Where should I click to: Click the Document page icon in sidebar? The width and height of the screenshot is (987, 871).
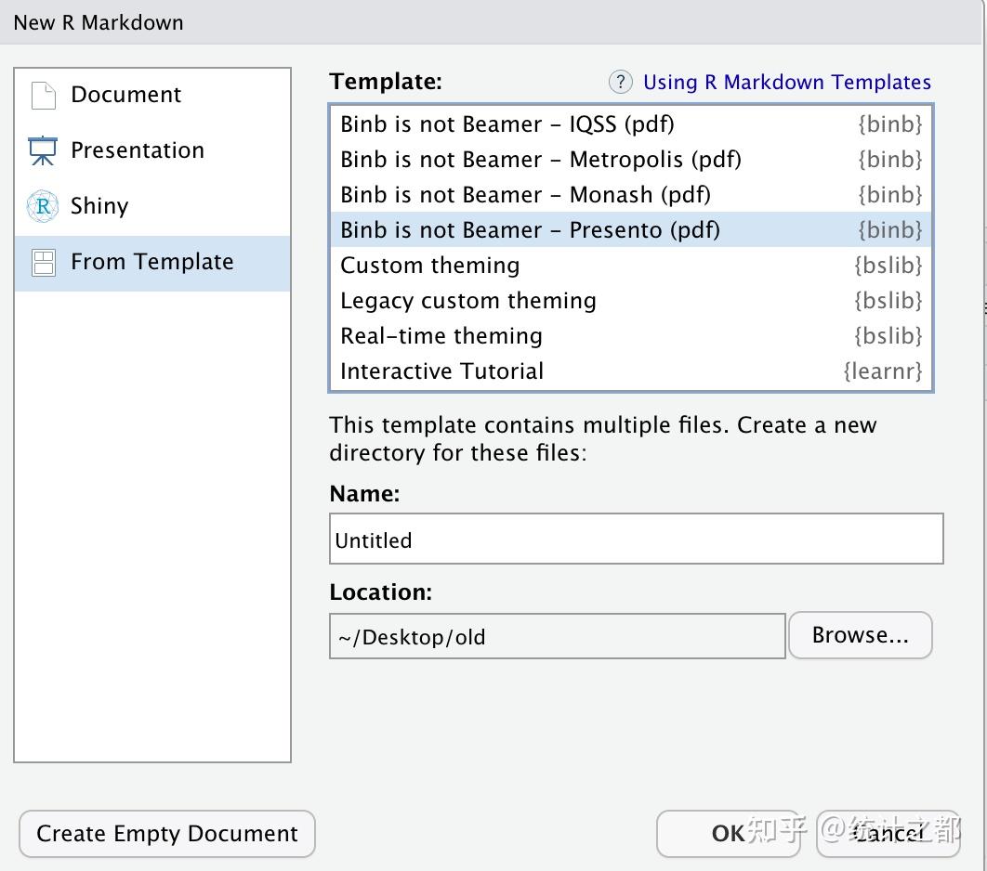pos(44,95)
